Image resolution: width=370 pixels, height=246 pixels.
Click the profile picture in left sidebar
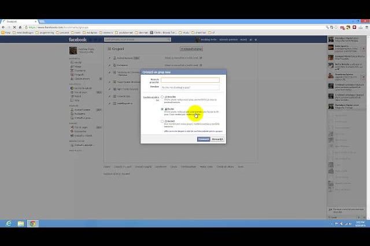[x=73, y=50]
